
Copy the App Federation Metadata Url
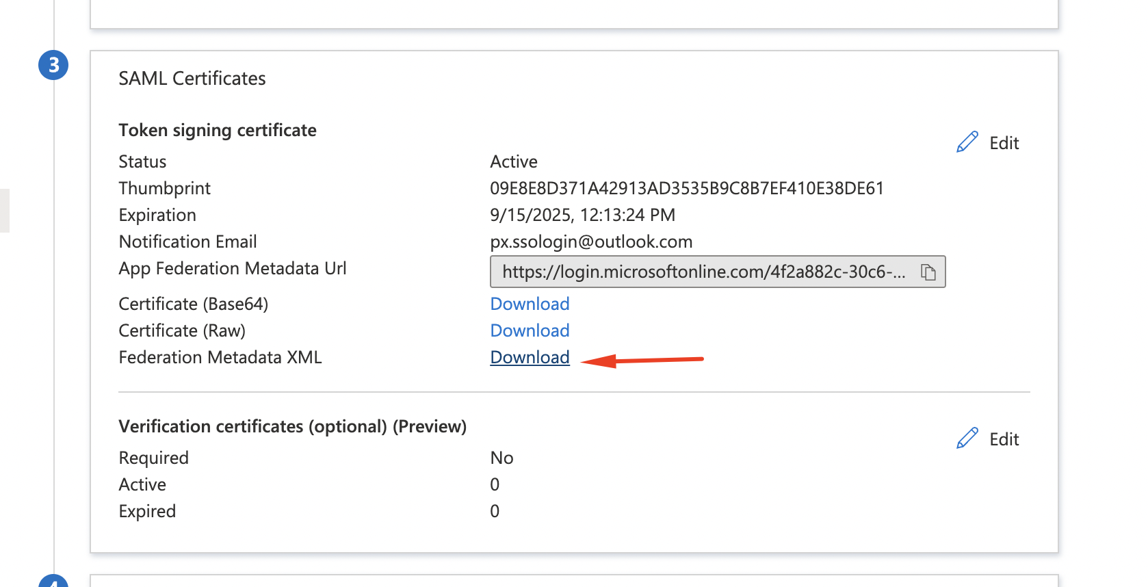(928, 272)
